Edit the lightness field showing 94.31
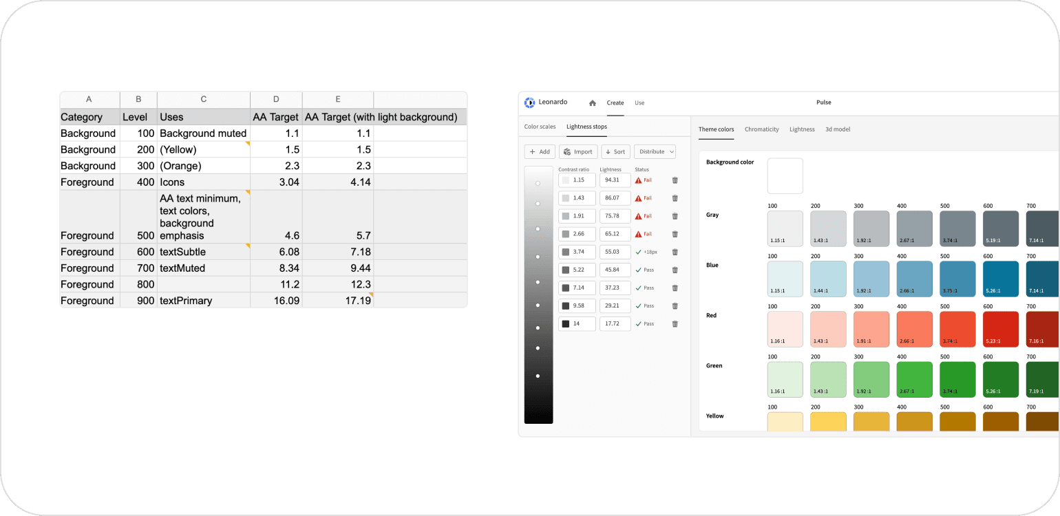Image resolution: width=1060 pixels, height=516 pixels. 615,180
